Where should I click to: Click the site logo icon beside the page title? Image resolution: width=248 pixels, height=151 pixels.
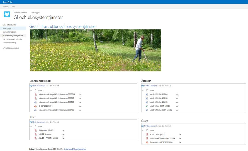point(7,14)
